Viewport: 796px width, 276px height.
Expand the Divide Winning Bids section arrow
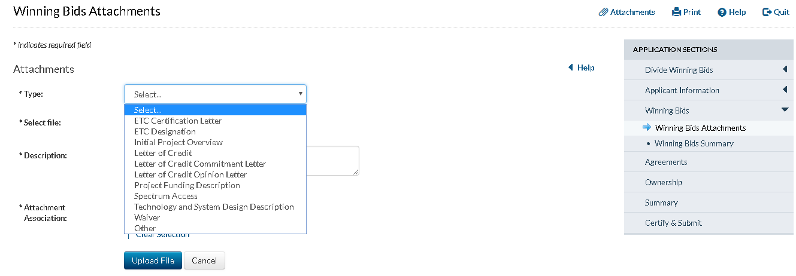(x=785, y=70)
